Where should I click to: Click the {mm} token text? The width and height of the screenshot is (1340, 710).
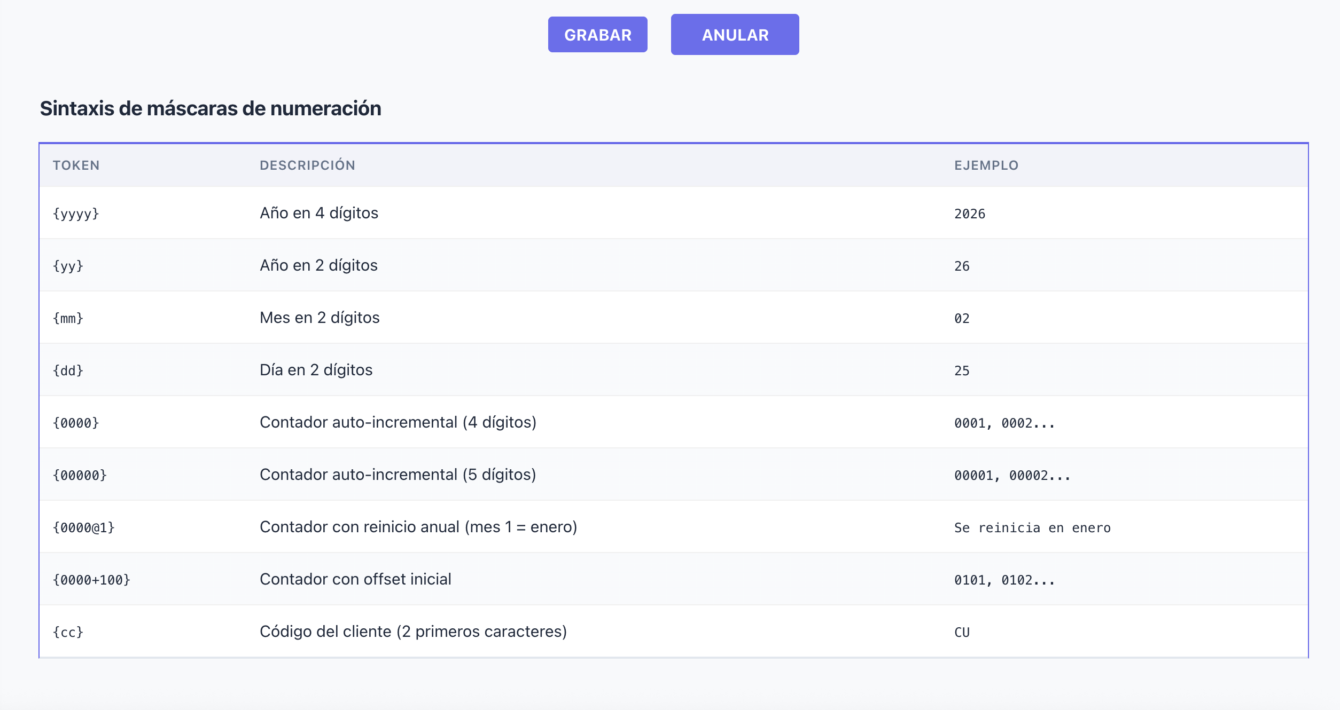(68, 318)
